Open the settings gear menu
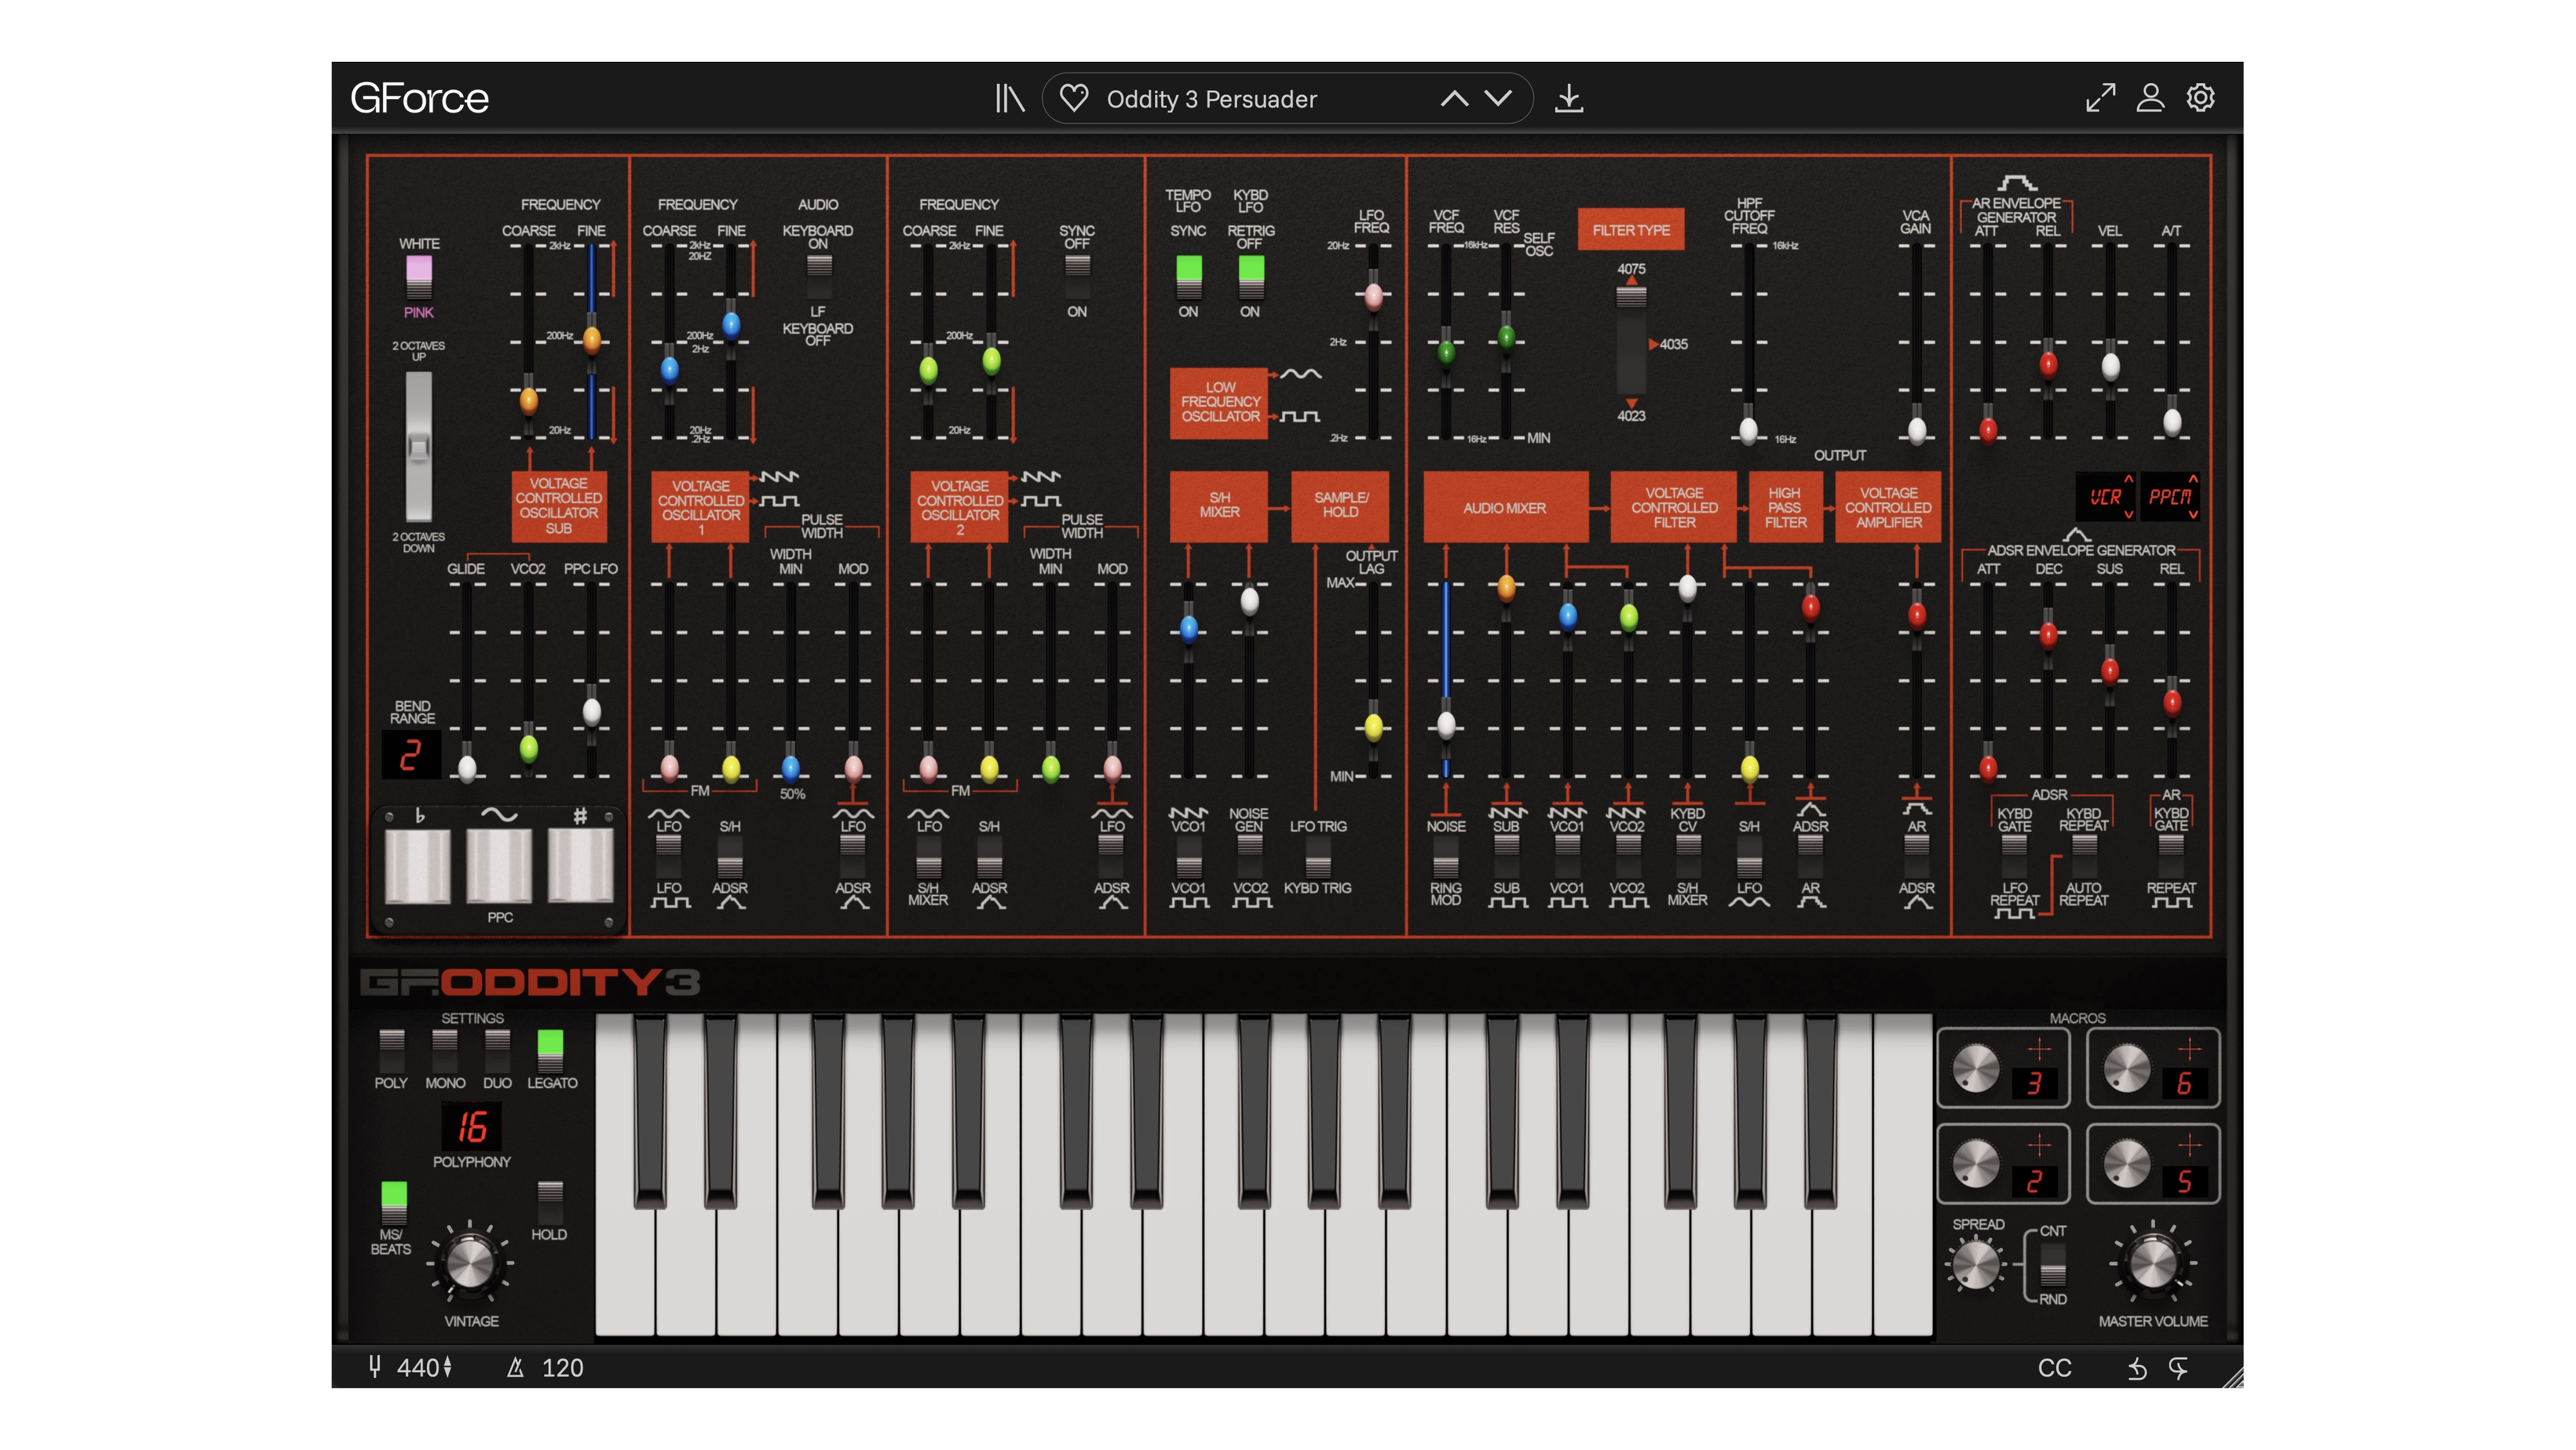This screenshot has height=1450, width=2576. pyautogui.click(x=2200, y=97)
